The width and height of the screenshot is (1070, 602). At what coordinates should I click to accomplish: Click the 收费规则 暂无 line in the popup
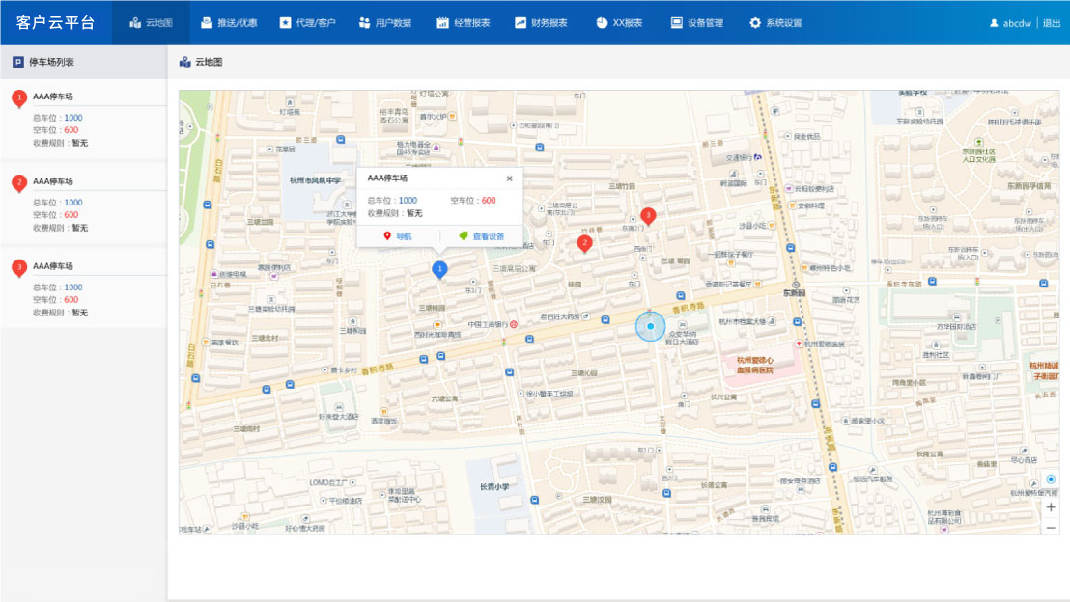pyautogui.click(x=395, y=213)
